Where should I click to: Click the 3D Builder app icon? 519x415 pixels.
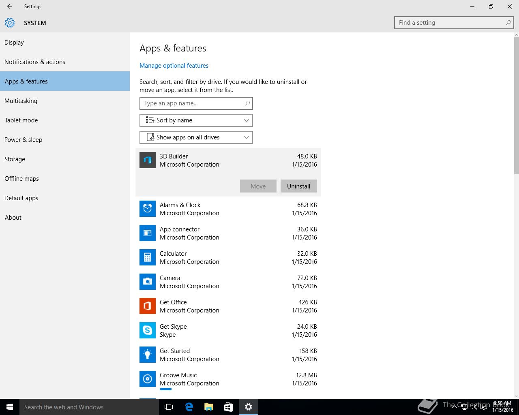coord(148,160)
